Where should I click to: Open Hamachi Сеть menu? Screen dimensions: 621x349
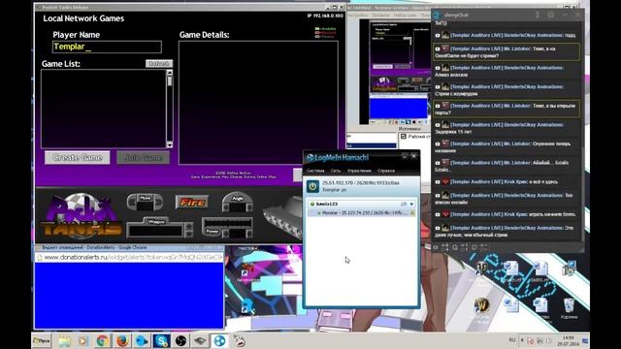tap(336, 171)
